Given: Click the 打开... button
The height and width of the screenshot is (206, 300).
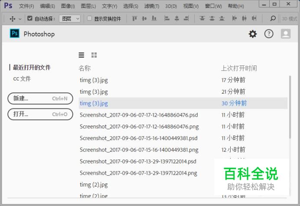Looking at the screenshot, I should [40, 114].
